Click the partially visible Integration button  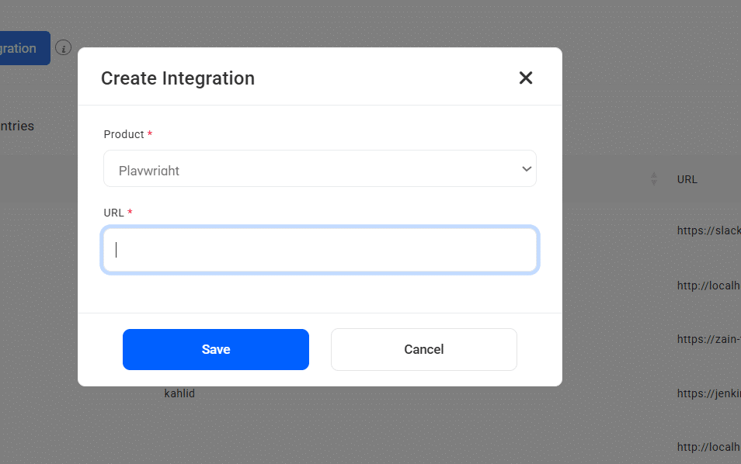click(x=23, y=48)
